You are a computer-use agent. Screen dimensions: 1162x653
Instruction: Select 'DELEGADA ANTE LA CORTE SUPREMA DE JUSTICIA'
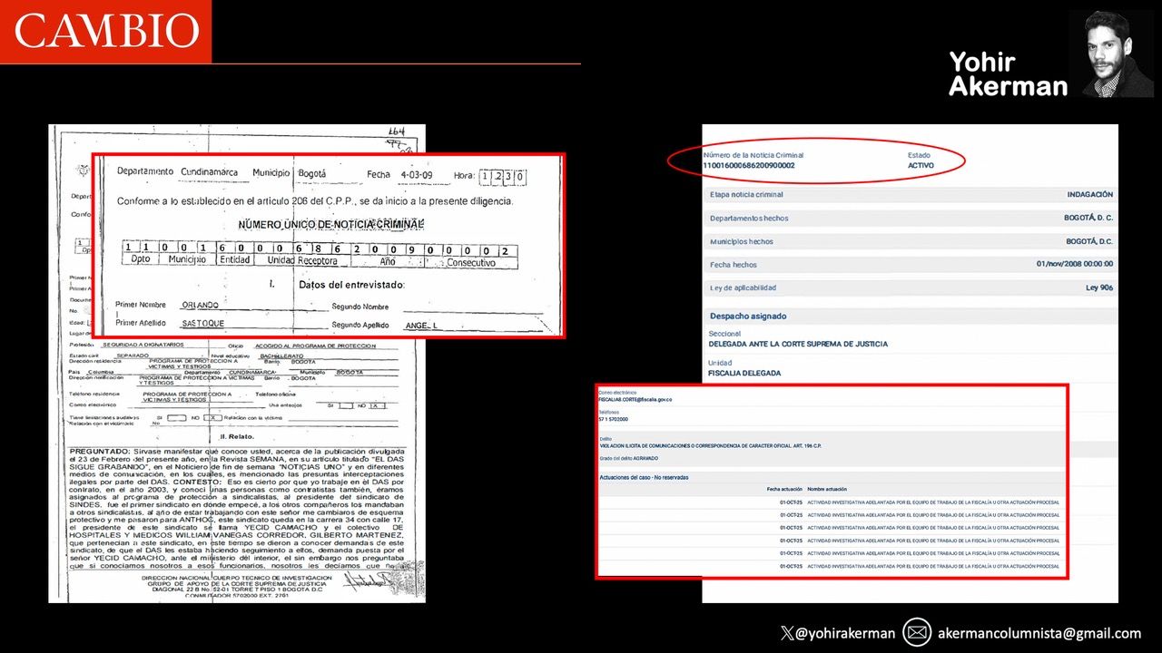(x=798, y=345)
